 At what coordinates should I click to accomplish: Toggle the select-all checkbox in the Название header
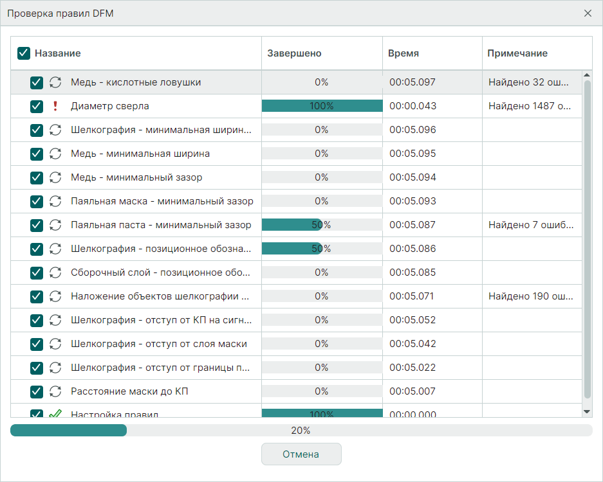point(24,53)
